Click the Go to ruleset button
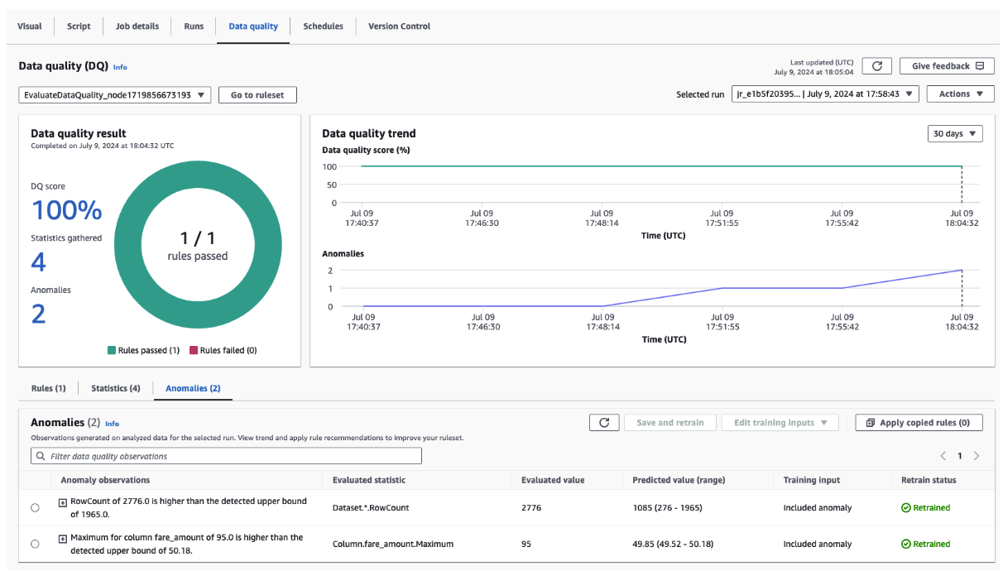 [x=257, y=95]
